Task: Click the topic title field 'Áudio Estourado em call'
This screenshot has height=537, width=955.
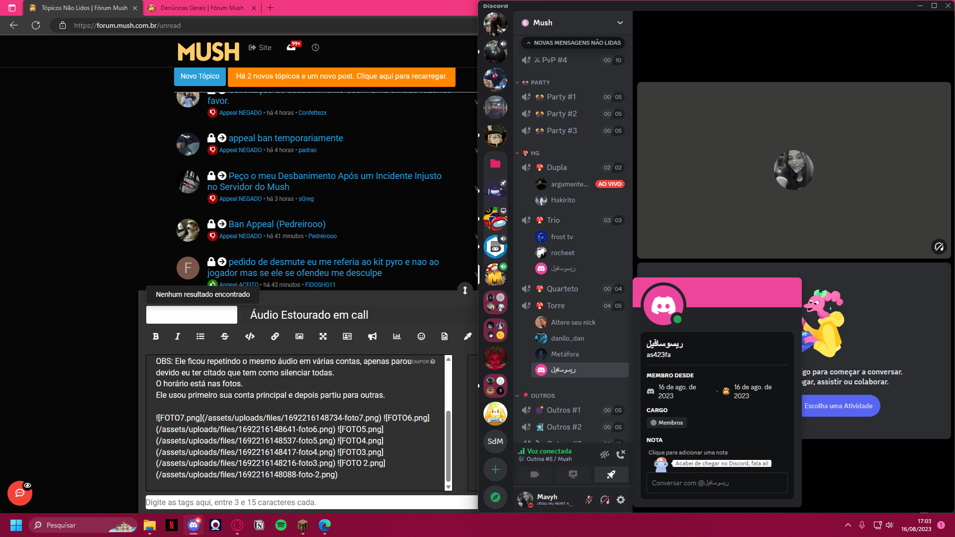Action: [x=360, y=315]
